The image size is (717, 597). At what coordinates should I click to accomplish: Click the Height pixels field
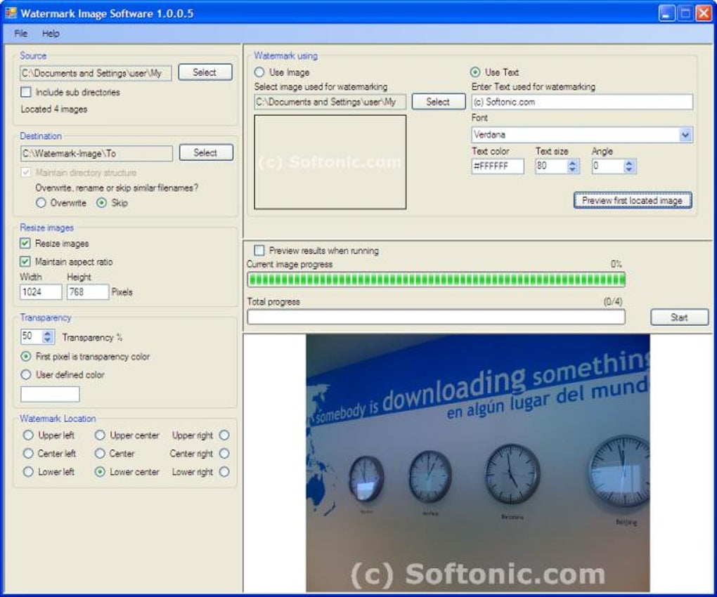[x=88, y=292]
